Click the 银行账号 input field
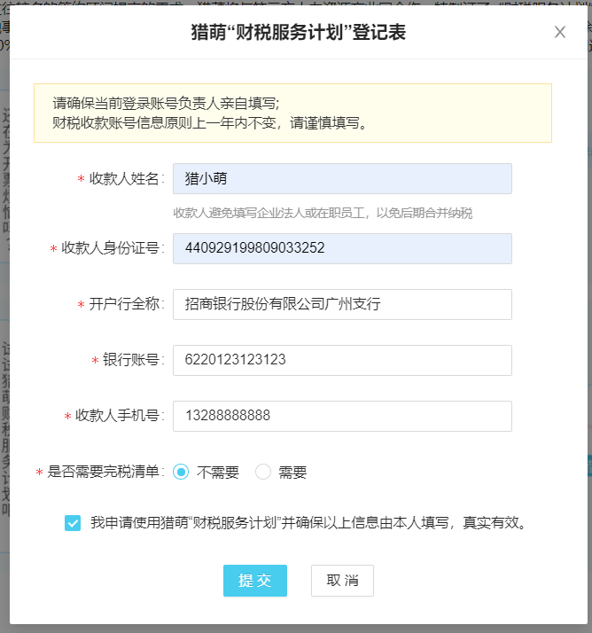The height and width of the screenshot is (633, 592). pos(342,360)
